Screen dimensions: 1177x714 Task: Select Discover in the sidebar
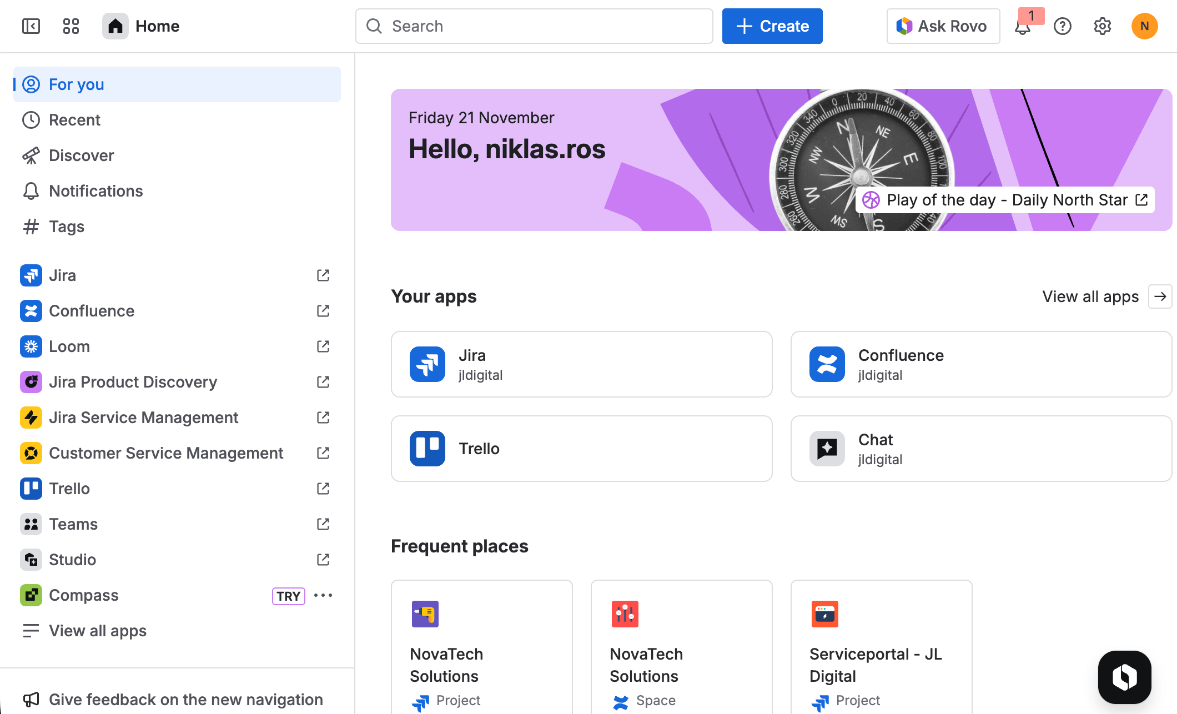coord(177,155)
